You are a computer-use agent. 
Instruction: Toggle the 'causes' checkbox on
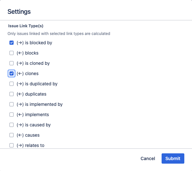coord(12,135)
